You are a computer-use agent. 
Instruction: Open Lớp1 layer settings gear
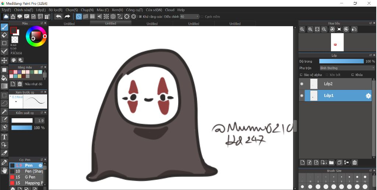click(368, 96)
